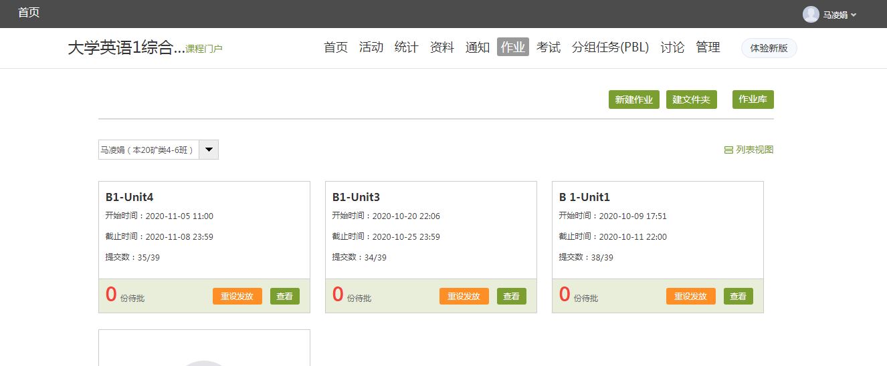Click the 马凌娟（本20矿类4-6班） class field
Screen dimensions: 887x366
(x=149, y=150)
